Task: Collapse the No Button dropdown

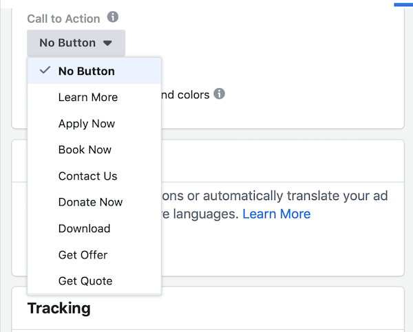Action: 76,43
